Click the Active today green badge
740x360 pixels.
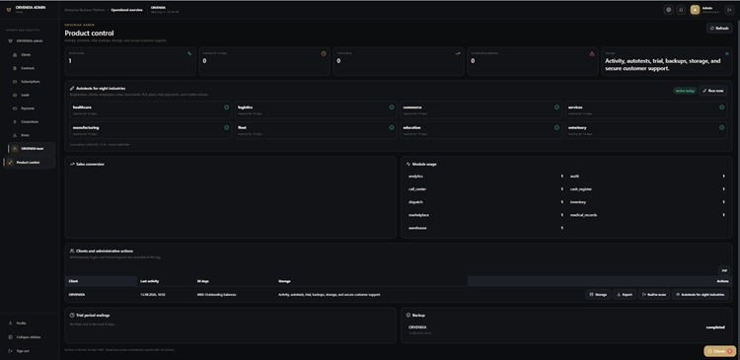point(685,91)
